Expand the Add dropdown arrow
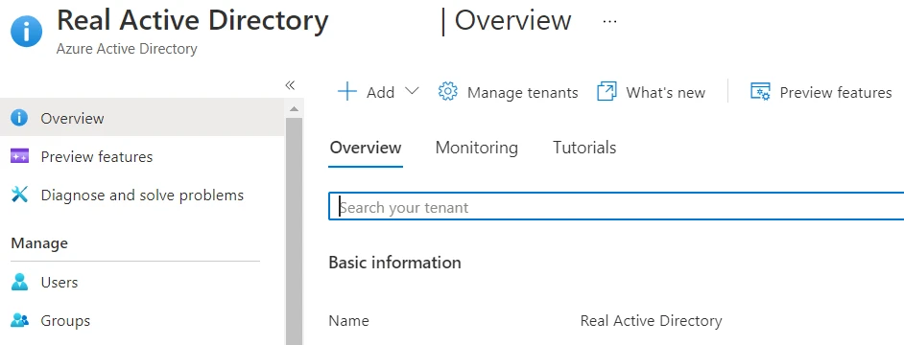 click(x=412, y=91)
